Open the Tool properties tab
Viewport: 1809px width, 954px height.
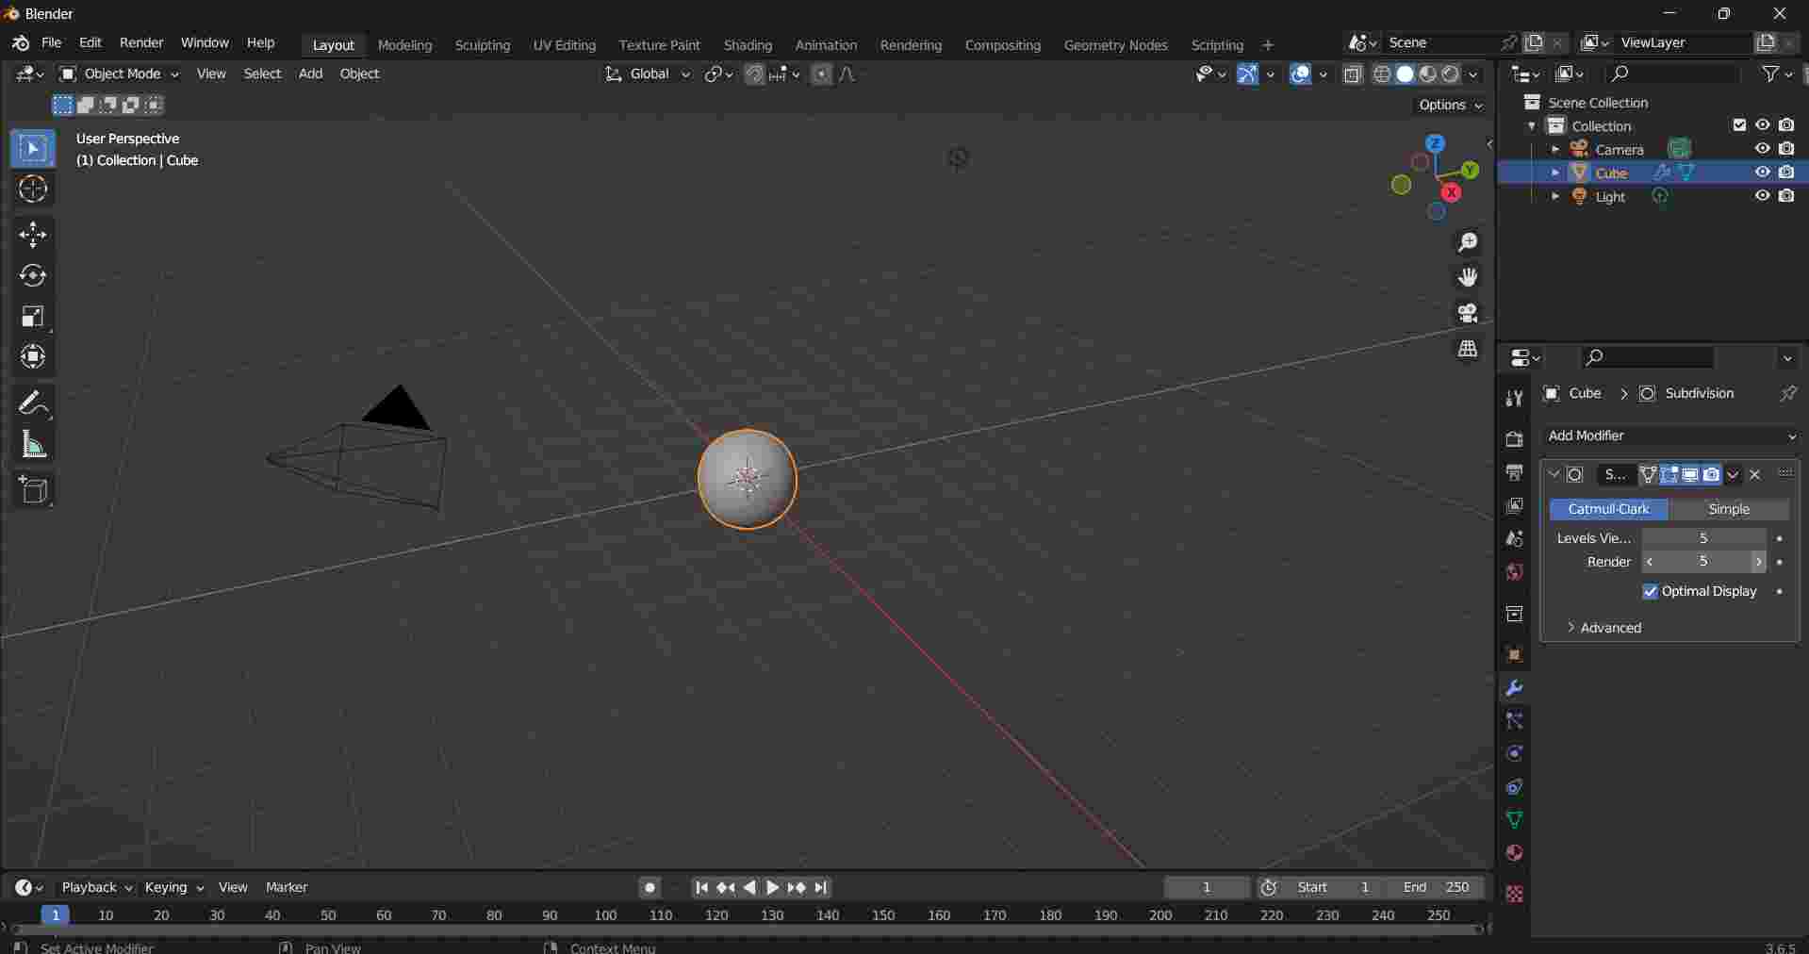click(1514, 398)
